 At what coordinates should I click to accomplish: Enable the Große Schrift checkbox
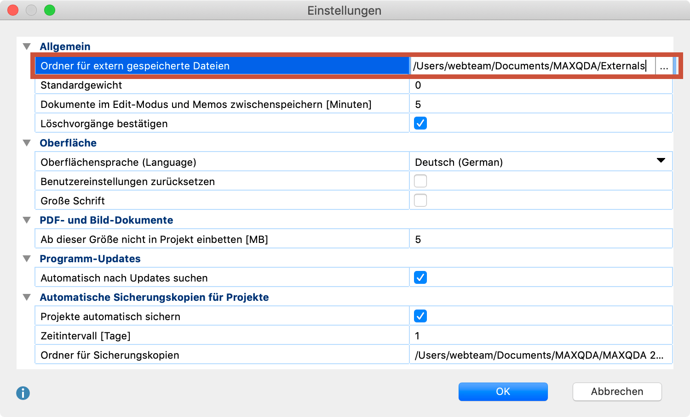click(420, 200)
